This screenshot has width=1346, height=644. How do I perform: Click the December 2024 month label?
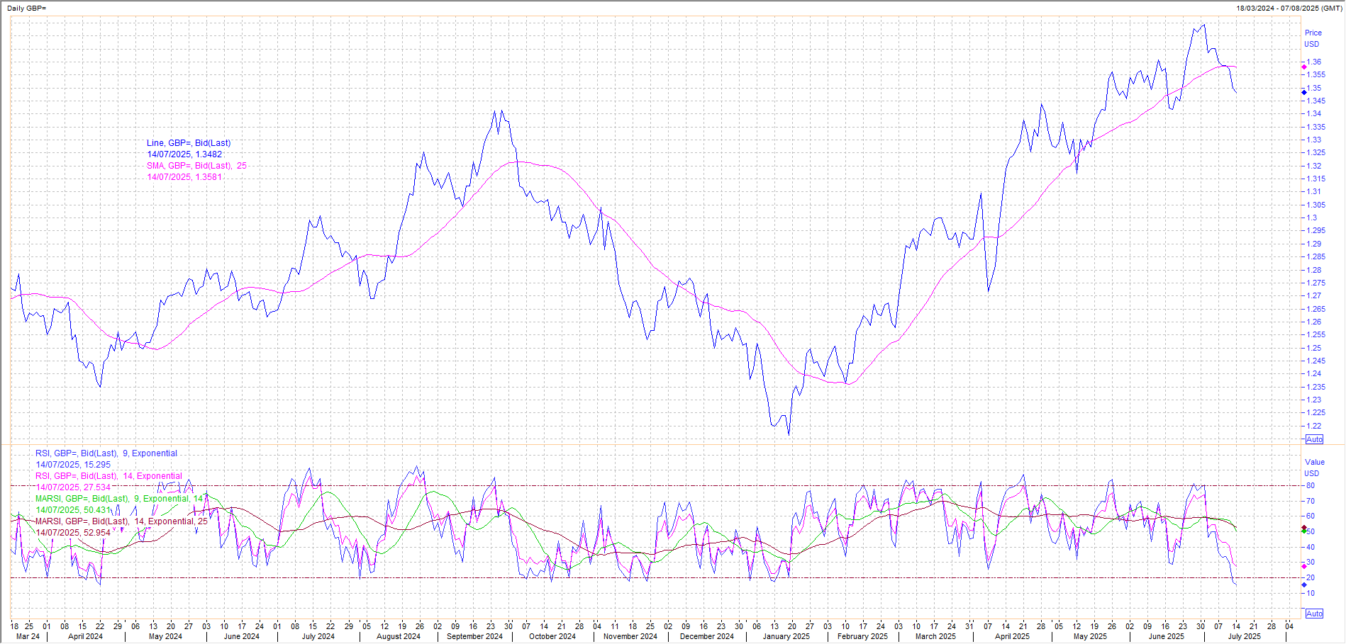(707, 637)
